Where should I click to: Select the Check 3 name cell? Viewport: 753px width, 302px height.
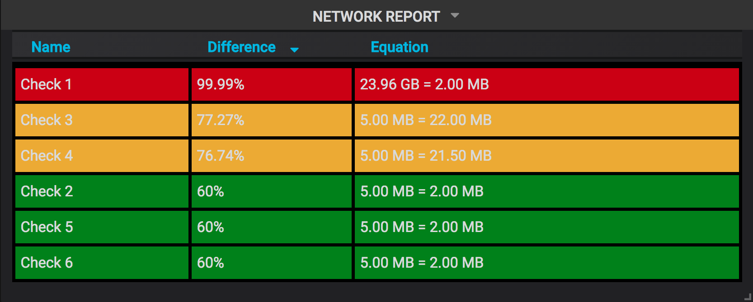[x=102, y=120]
